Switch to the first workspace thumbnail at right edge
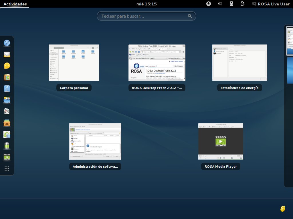This screenshot has height=219, width=293. tap(290, 41)
